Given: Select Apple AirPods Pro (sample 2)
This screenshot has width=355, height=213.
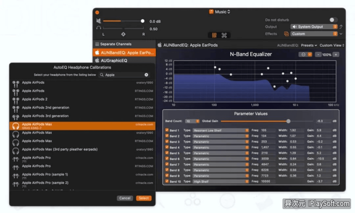Looking at the screenshot, I should point(82,184).
